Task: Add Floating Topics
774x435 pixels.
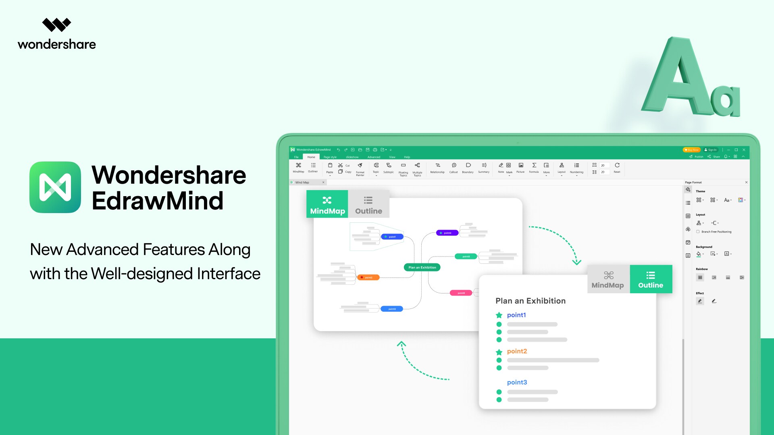Action: pyautogui.click(x=403, y=169)
